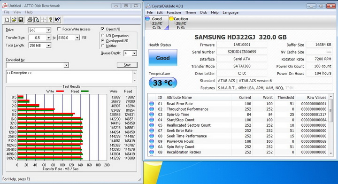Click the Start benchmark button
The width and height of the screenshot is (338, 184).
127,65
